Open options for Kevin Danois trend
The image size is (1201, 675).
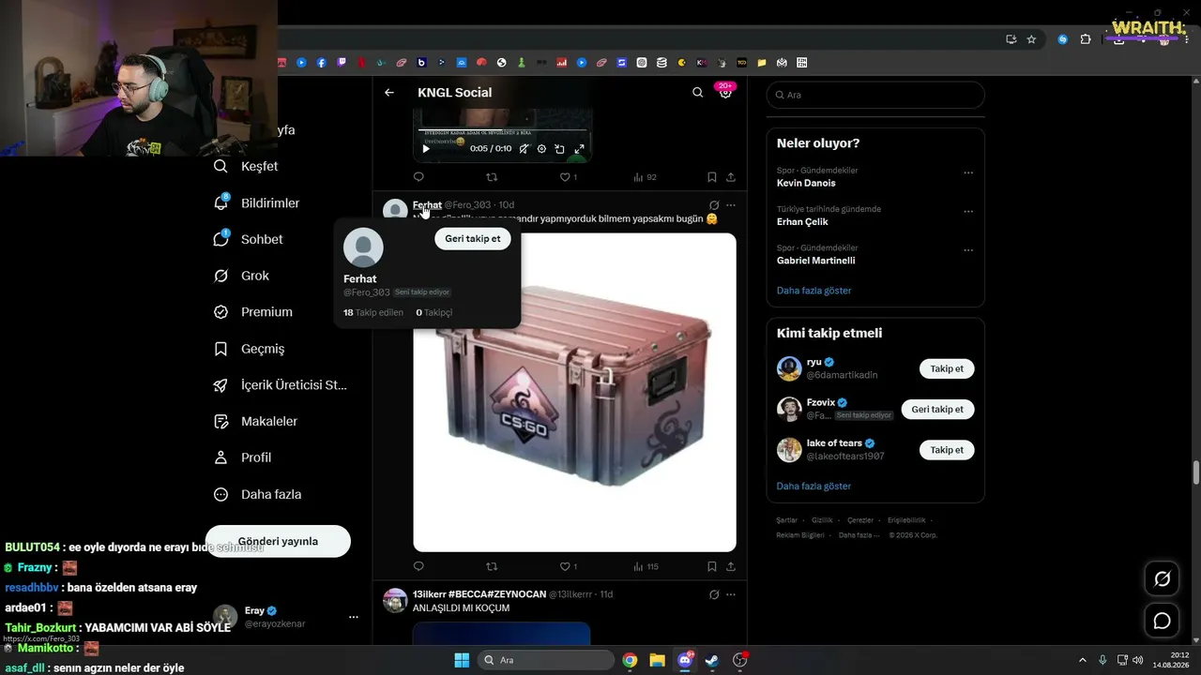click(x=968, y=172)
